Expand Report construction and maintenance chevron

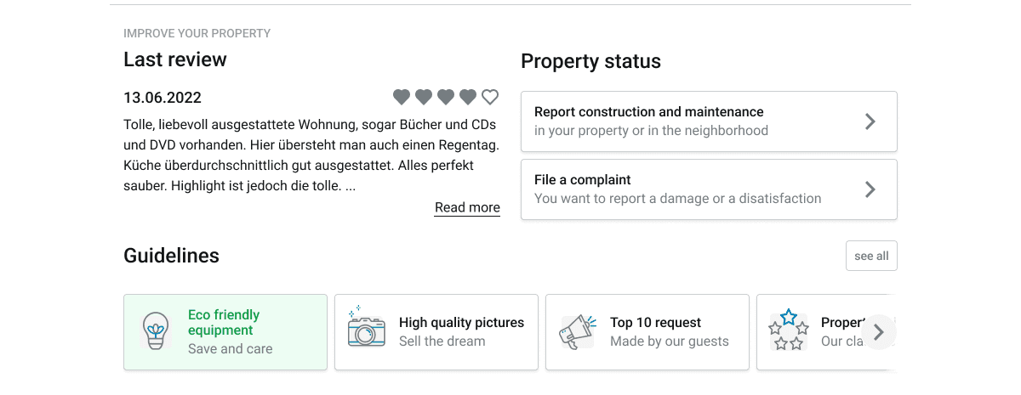pyautogui.click(x=870, y=121)
